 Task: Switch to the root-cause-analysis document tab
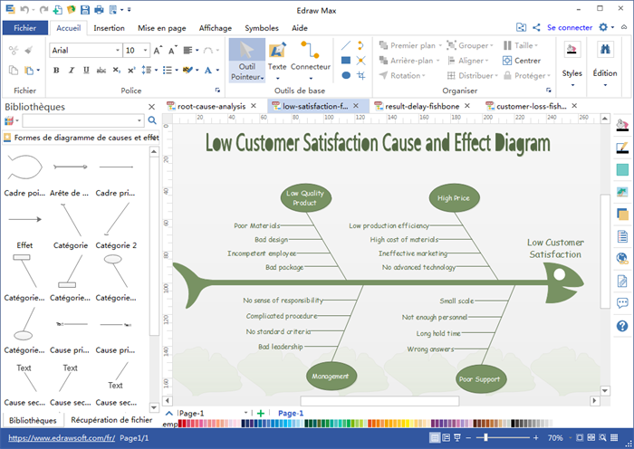(x=210, y=106)
